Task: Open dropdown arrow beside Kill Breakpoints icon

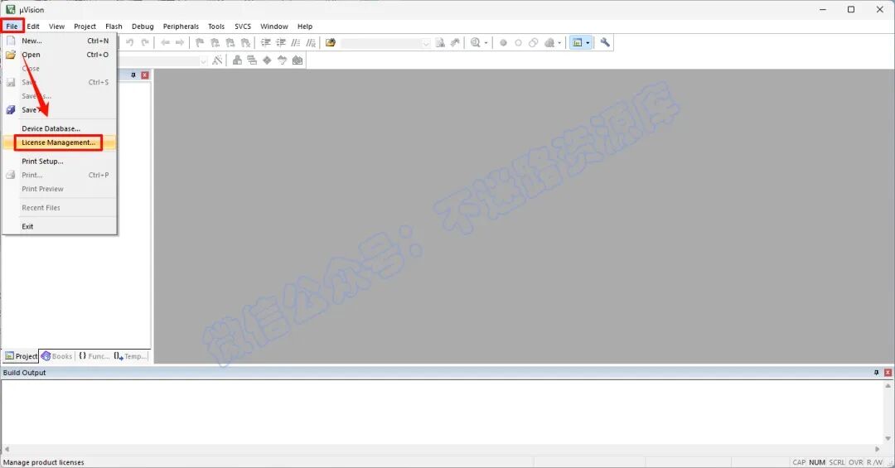Action: pyautogui.click(x=559, y=43)
